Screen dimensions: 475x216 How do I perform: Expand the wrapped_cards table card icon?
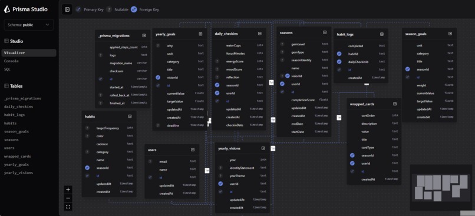point(395,104)
